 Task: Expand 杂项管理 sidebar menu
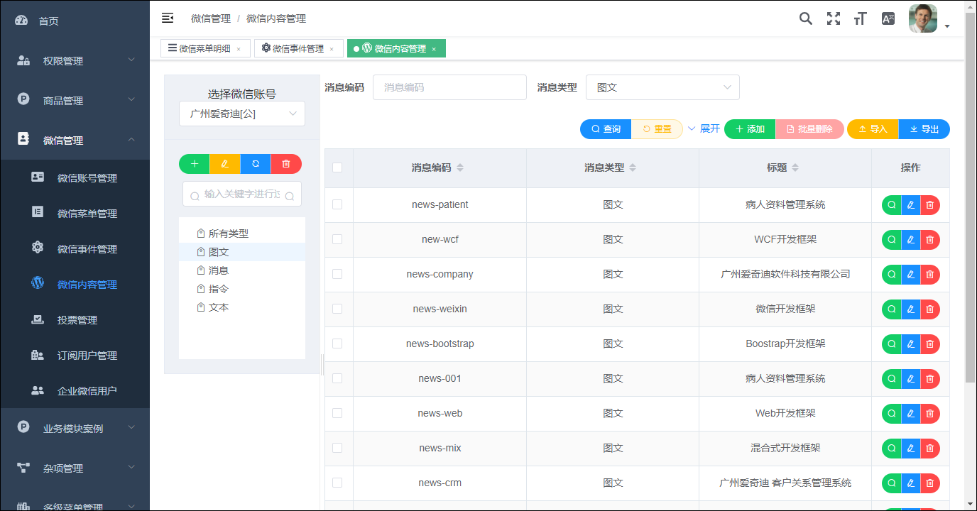(x=75, y=468)
